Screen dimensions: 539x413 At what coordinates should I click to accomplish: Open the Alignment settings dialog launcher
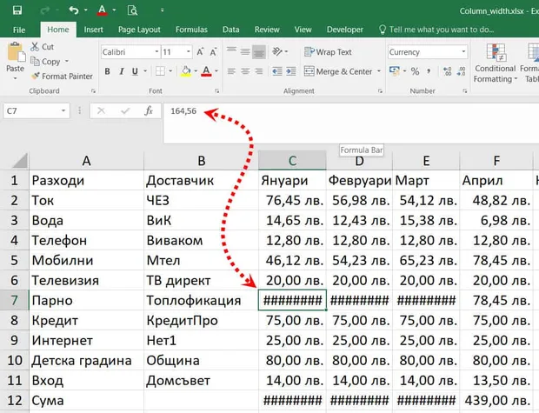tap(380, 91)
